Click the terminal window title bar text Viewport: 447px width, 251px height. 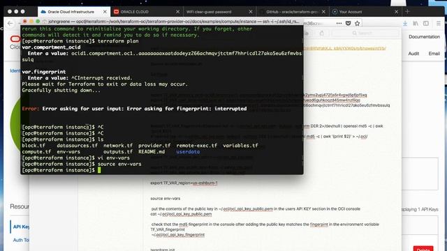[173, 22]
